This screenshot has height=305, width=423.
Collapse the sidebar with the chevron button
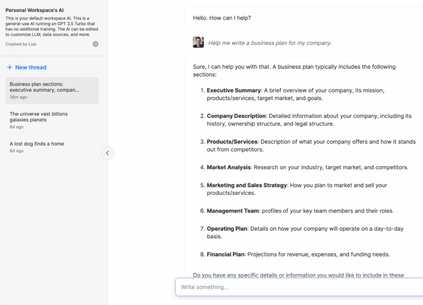[x=107, y=153]
